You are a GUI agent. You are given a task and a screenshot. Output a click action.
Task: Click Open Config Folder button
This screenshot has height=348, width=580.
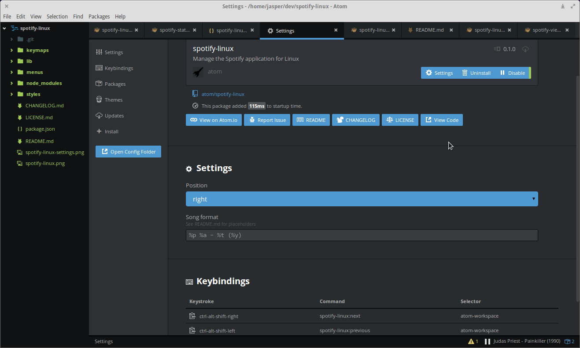pos(129,152)
